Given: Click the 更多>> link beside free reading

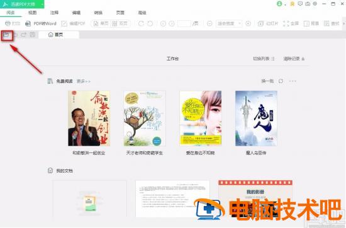Looking at the screenshot, I should tap(84, 81).
